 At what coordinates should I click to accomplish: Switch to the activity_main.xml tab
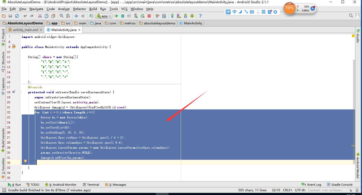click(25, 30)
